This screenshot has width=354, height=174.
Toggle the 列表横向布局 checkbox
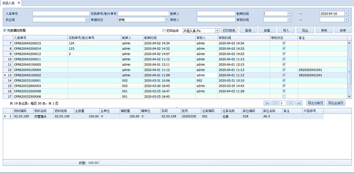coord(5,30)
